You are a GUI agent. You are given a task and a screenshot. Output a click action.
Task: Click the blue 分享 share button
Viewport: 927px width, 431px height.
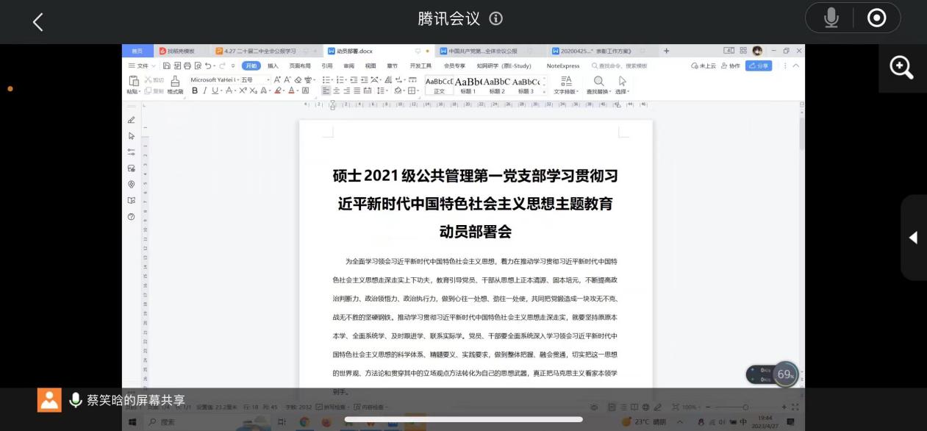[759, 65]
